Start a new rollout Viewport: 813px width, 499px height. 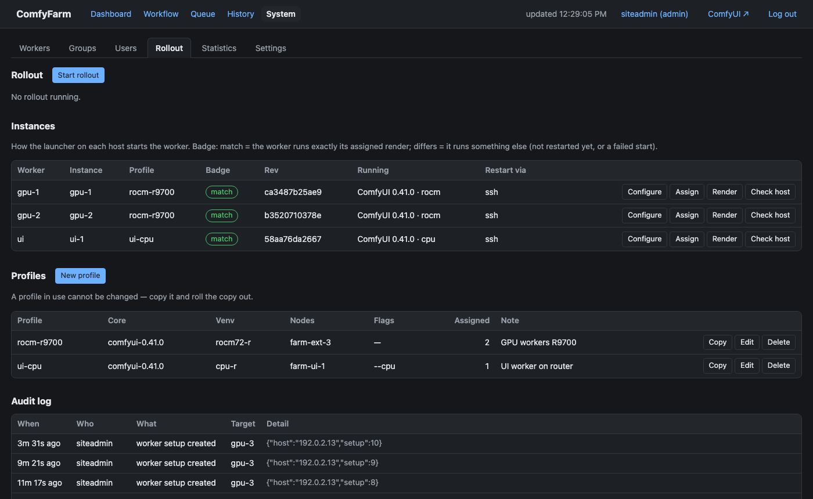coord(78,75)
